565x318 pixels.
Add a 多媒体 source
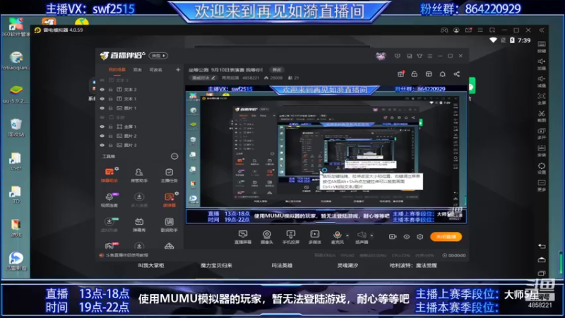point(314,237)
